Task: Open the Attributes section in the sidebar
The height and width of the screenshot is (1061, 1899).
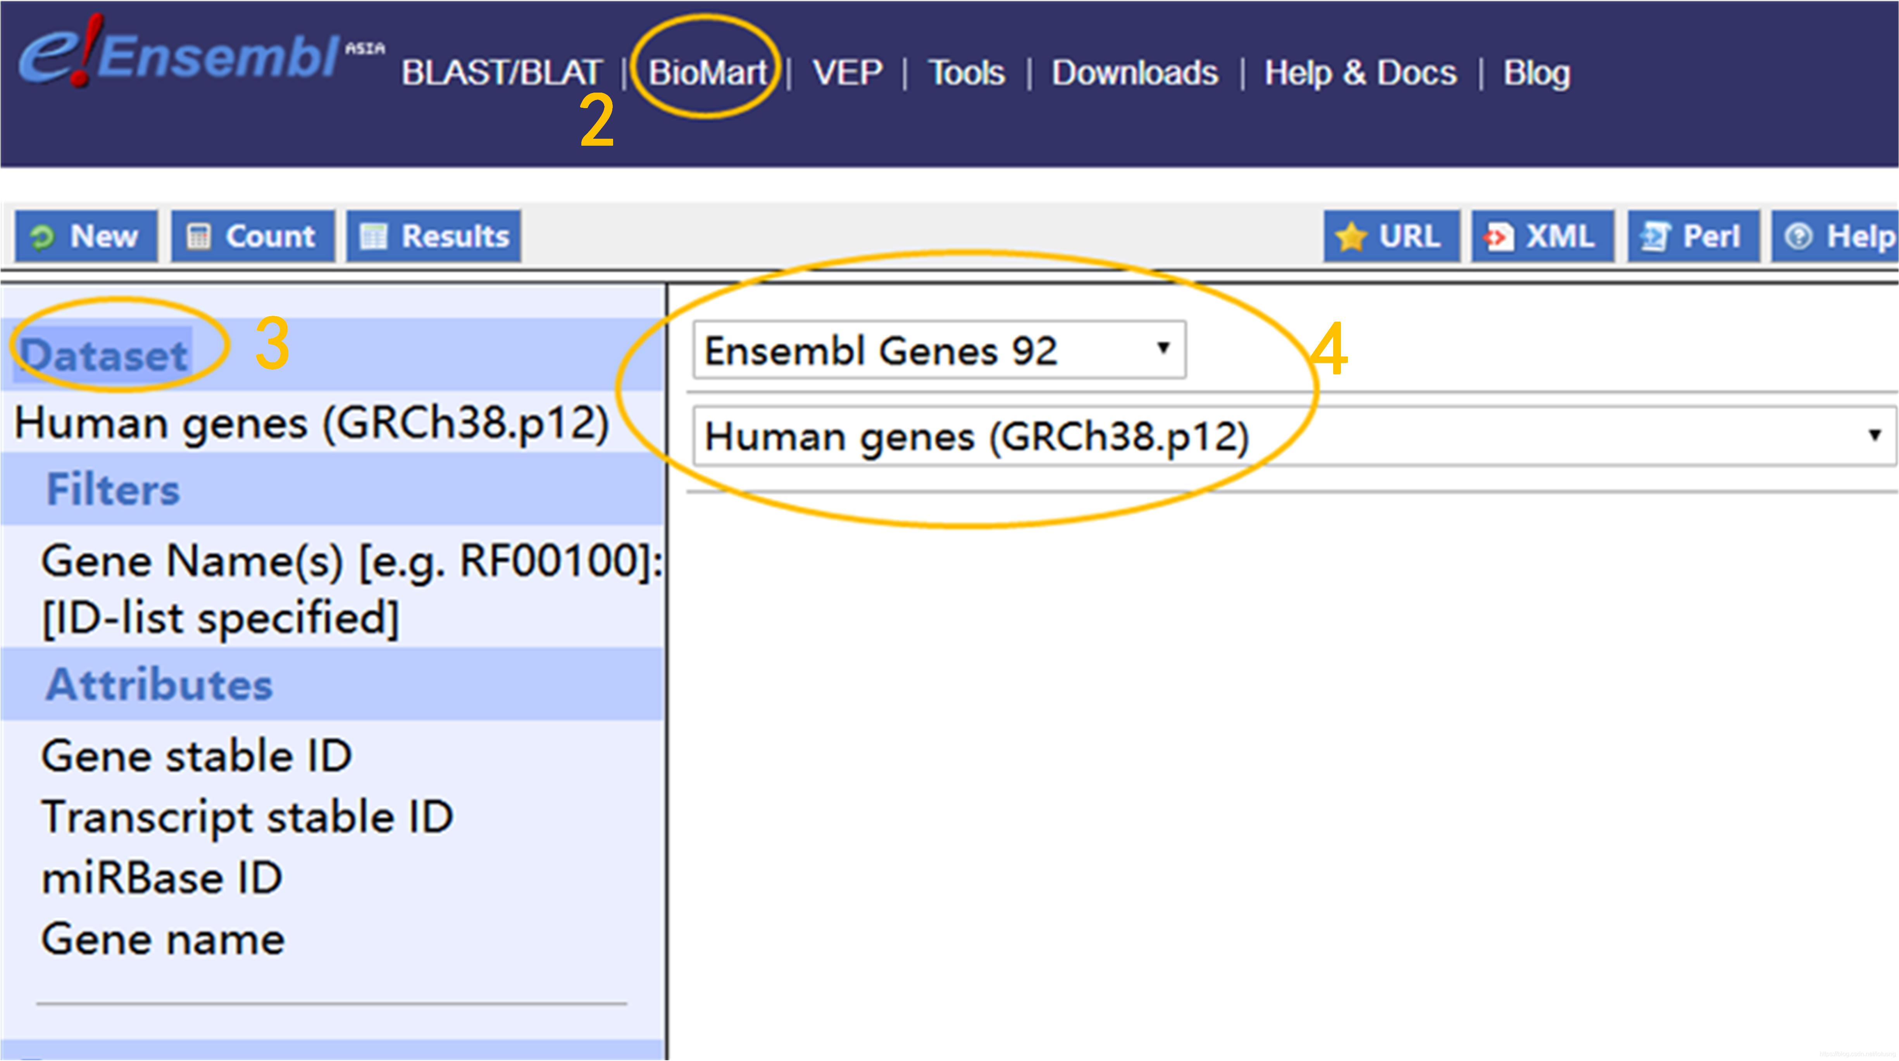Action: tap(159, 684)
